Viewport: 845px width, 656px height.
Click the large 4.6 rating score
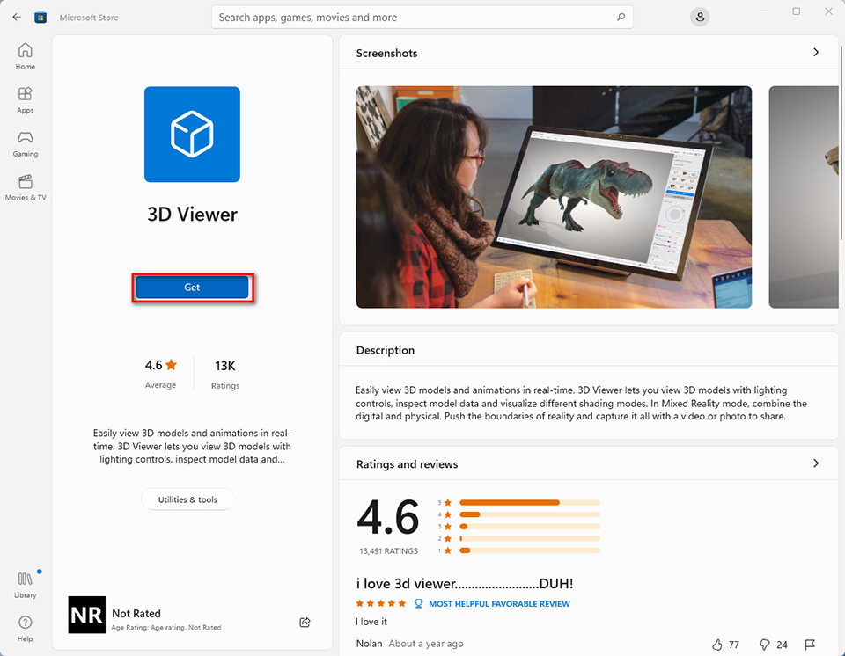[388, 518]
